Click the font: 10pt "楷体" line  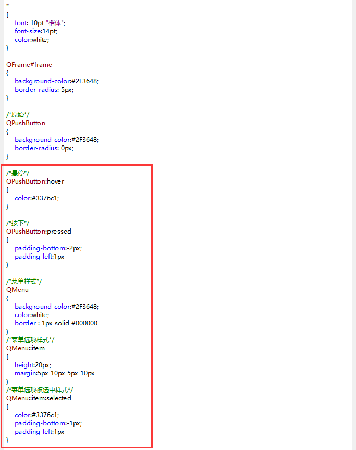tap(40, 22)
